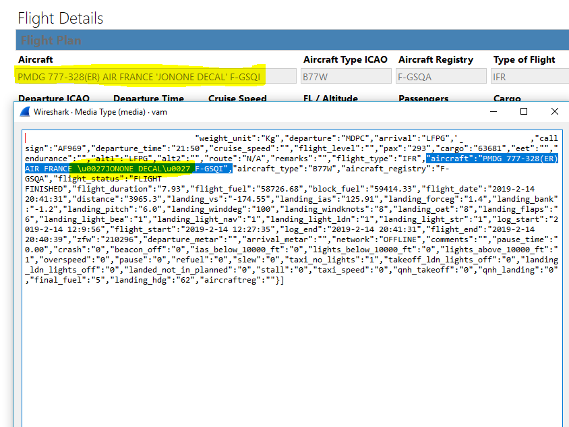Minimize the Wireshark media window
The image size is (569, 427).
pyautogui.click(x=493, y=111)
